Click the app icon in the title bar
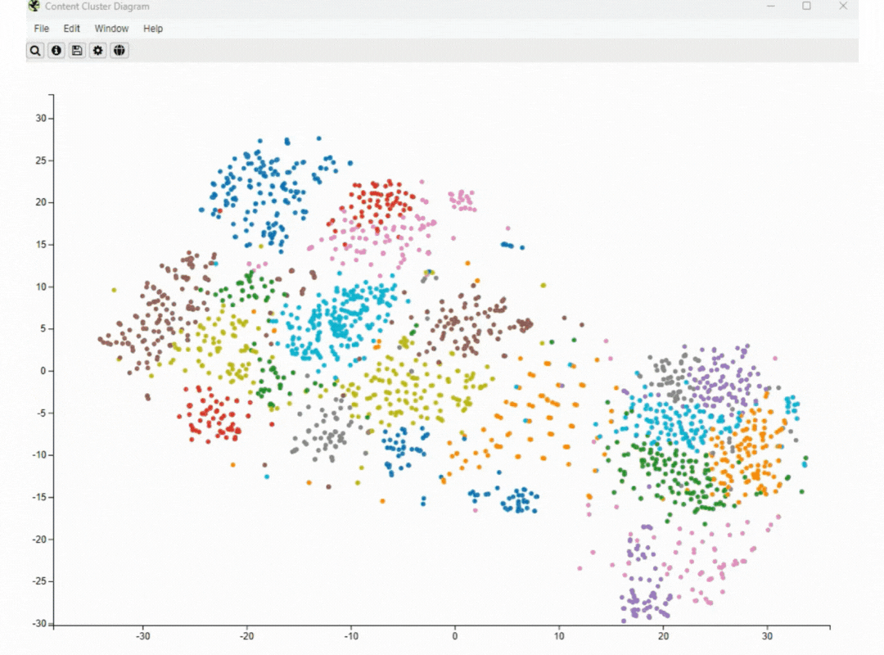This screenshot has height=655, width=884. point(34,7)
